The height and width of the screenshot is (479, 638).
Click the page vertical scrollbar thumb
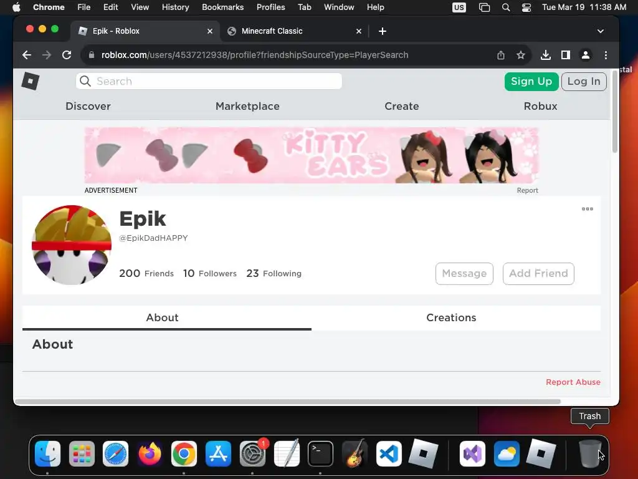pos(614,111)
